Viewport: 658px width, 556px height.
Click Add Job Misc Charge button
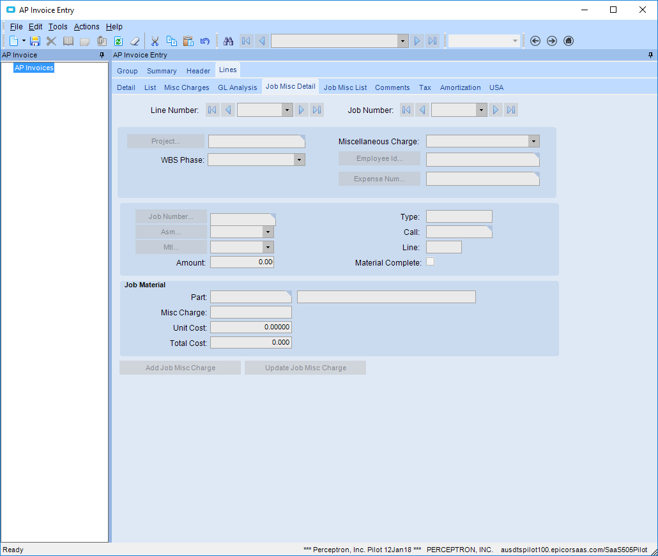tap(180, 368)
